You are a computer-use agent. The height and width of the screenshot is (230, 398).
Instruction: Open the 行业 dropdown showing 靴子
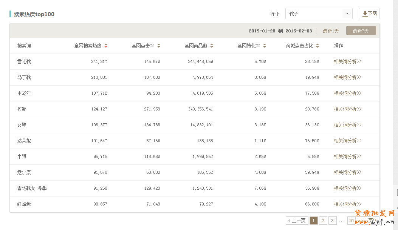(319, 14)
